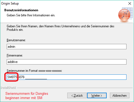The image size is (134, 102).
Task: Focus the Firmenname field containing additive
Action: click(x=66, y=62)
